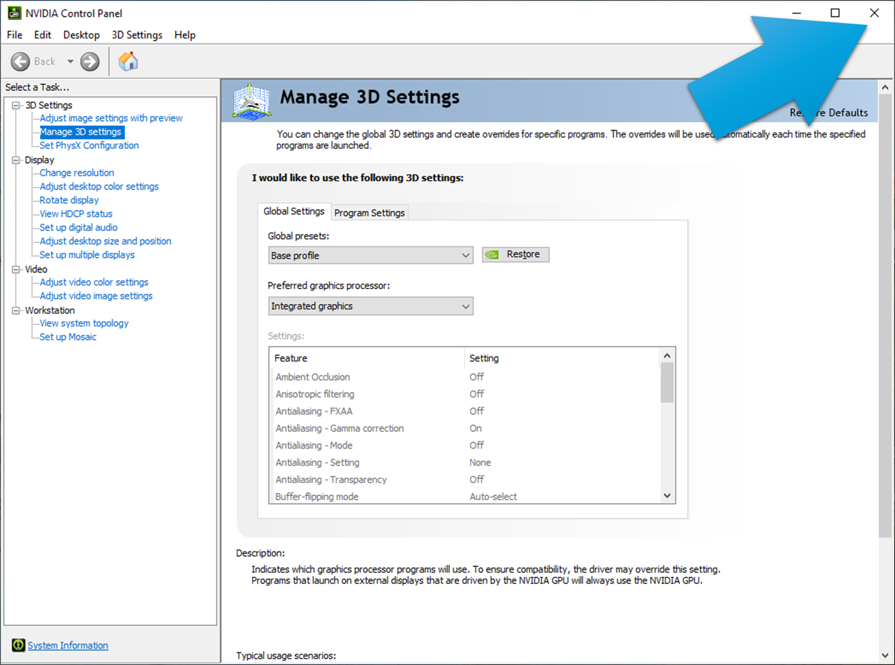Viewport: 895px width, 665px height.
Task: Switch to the Program Settings tab
Action: point(369,213)
